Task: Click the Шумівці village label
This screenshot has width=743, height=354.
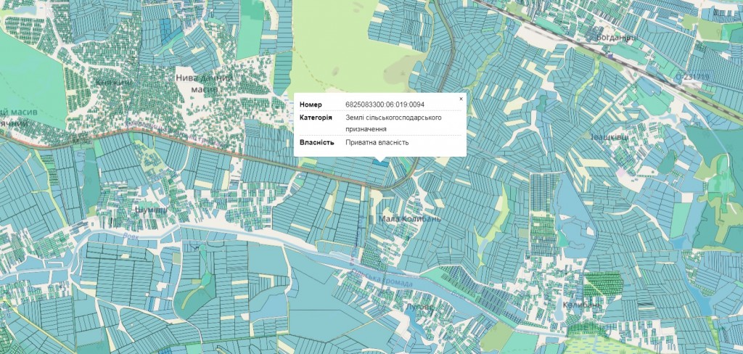Action: click(151, 210)
